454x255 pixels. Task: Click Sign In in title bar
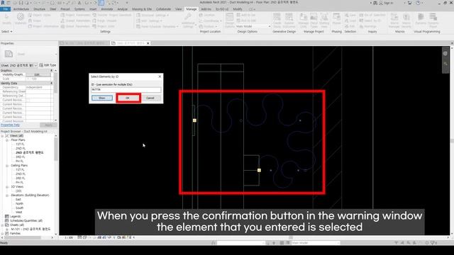(x=386, y=3)
